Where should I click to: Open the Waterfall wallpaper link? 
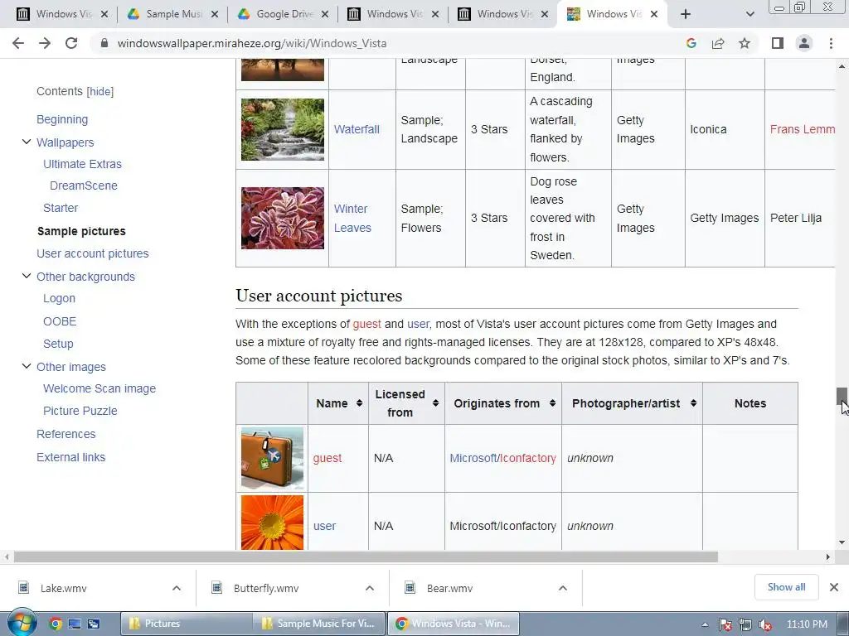[357, 129]
